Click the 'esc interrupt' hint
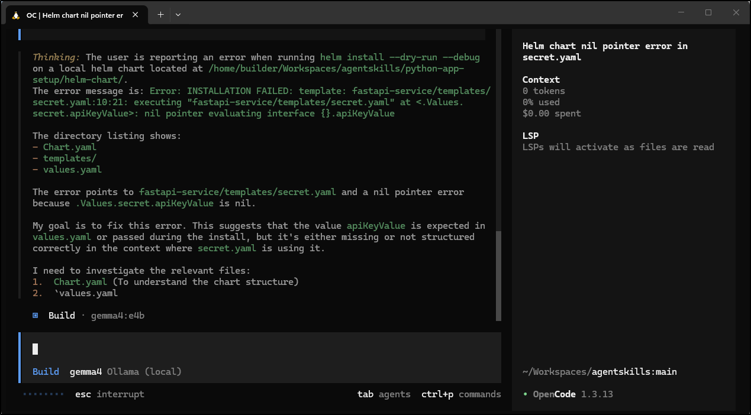The height and width of the screenshot is (415, 751). click(x=109, y=394)
